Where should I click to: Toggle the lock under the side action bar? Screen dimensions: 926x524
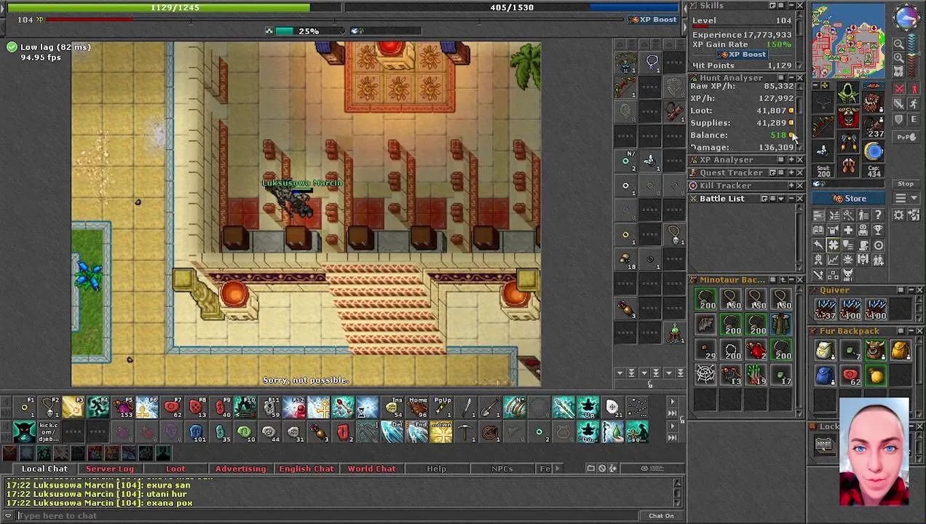(x=650, y=384)
